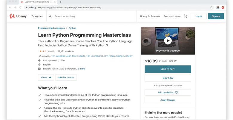Click the heart icon on Add to wishlist
This screenshot has width=233, height=120.
coord(176,92)
